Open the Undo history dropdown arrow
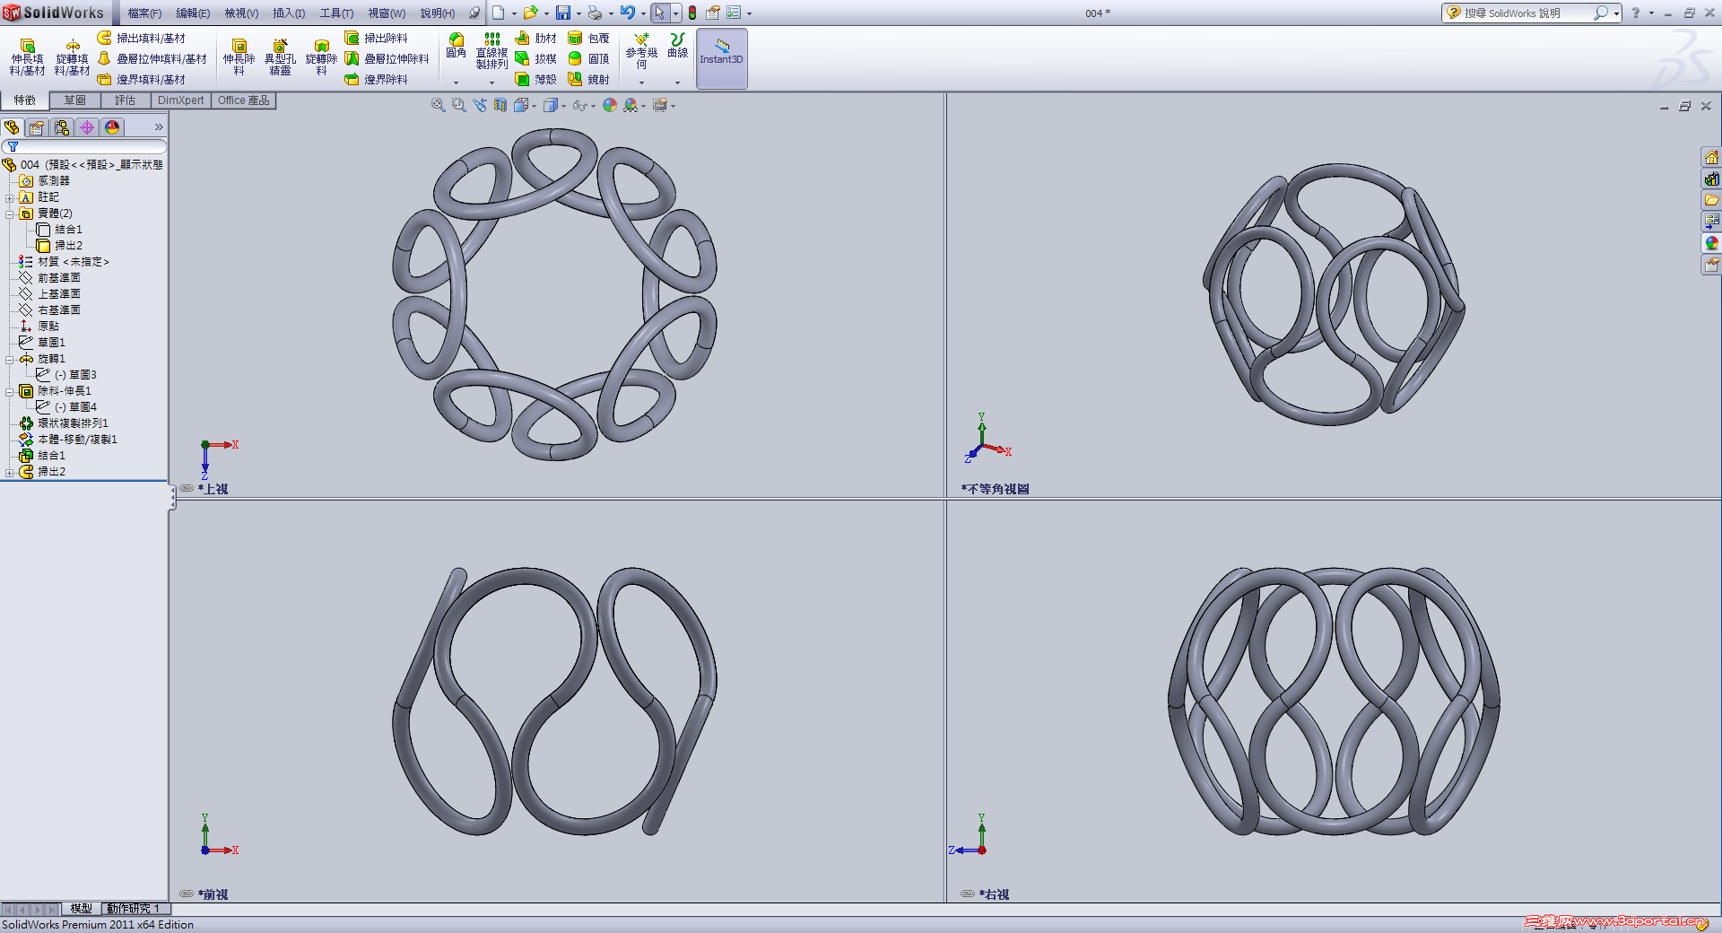Image resolution: width=1722 pixels, height=933 pixels. click(x=643, y=13)
